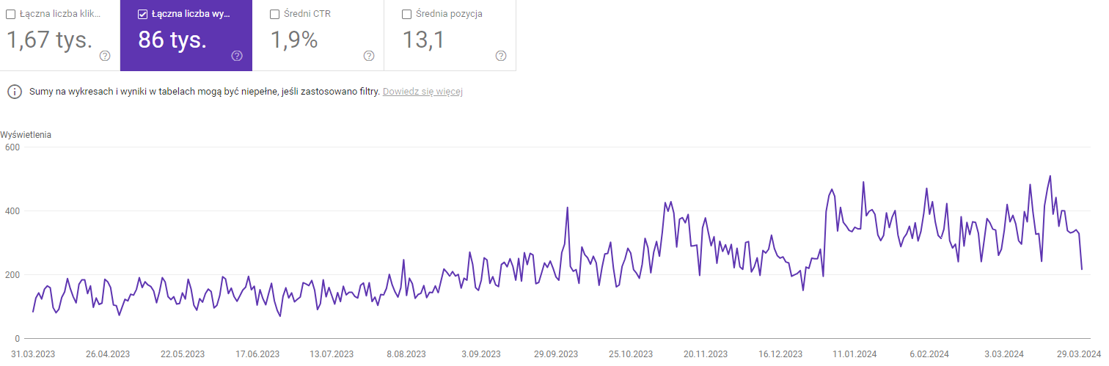Image resolution: width=1109 pixels, height=366 pixels.
Task: Open help icon in the clicks card
Action: click(105, 56)
